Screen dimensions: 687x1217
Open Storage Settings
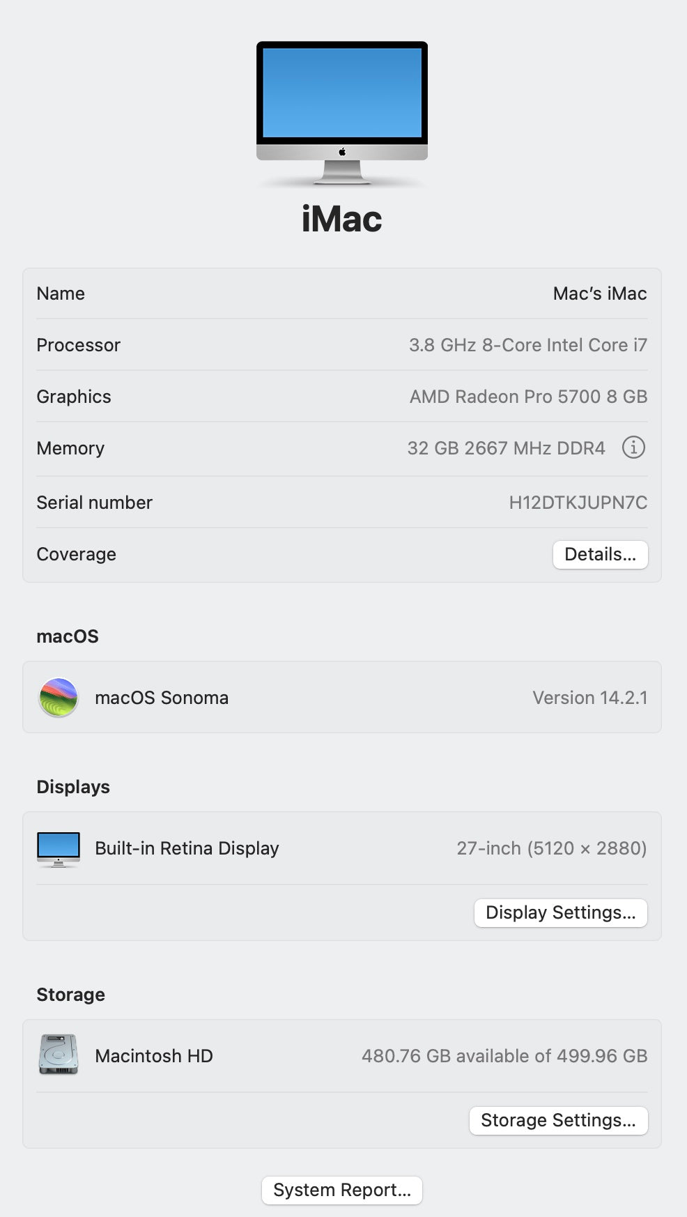pyautogui.click(x=558, y=1121)
